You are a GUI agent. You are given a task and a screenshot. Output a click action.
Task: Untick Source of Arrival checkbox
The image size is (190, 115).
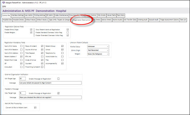click(x=42, y=49)
